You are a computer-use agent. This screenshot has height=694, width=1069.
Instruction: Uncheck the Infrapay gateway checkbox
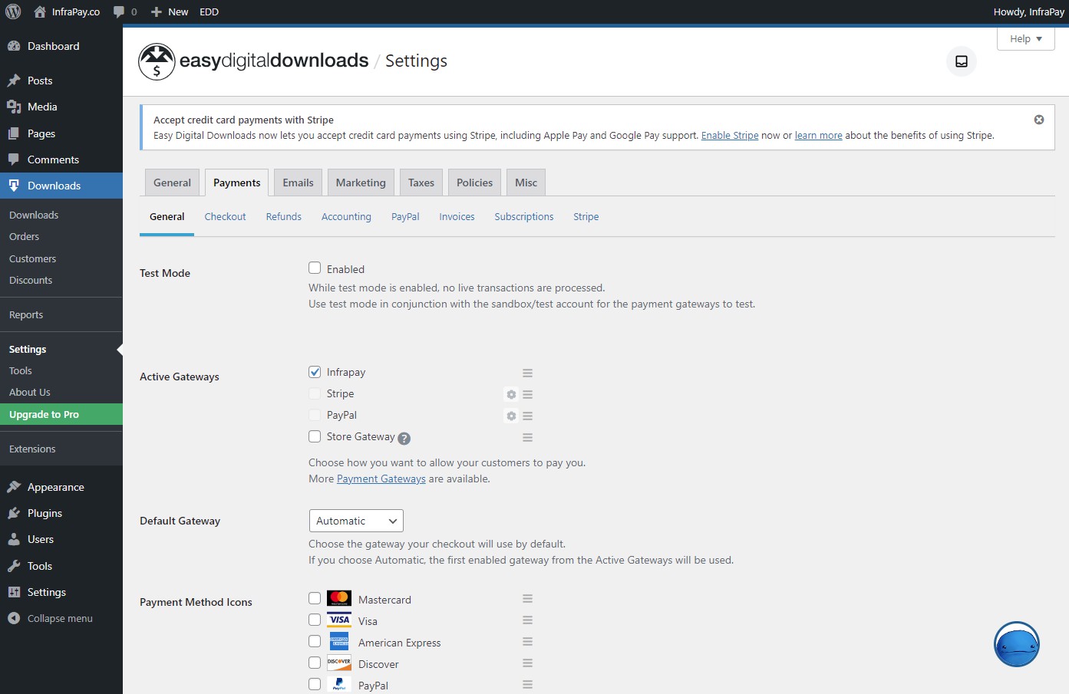tap(315, 372)
